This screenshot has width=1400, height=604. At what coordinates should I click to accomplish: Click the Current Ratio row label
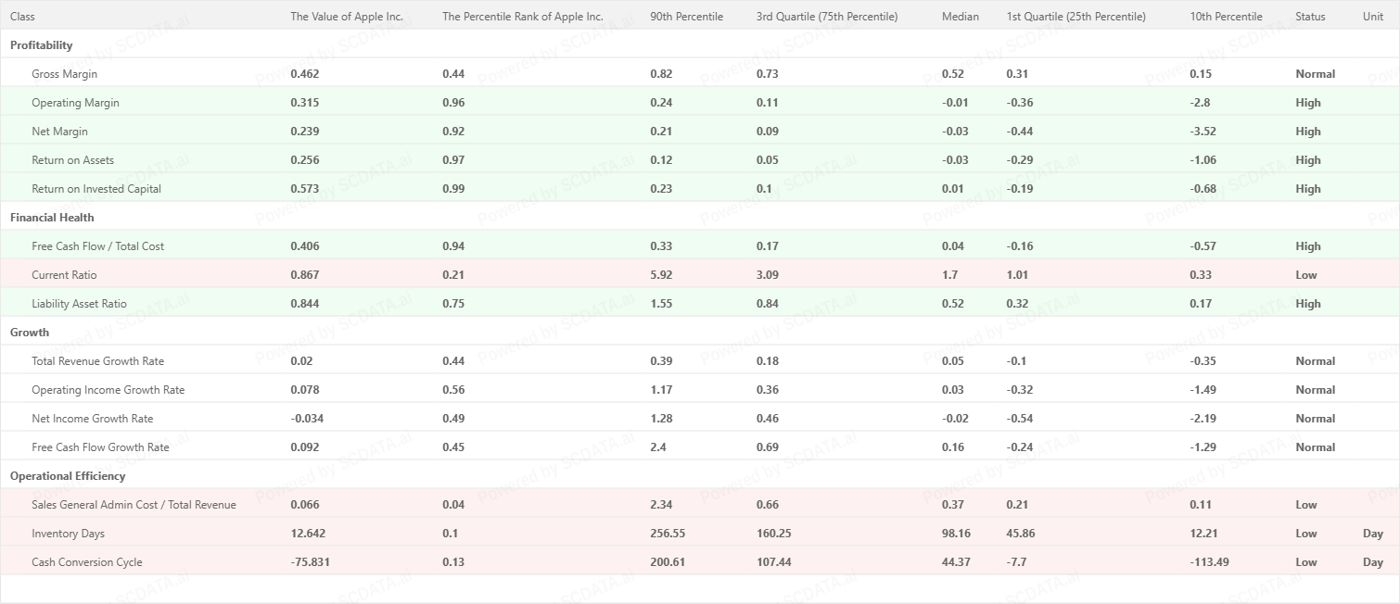(64, 275)
